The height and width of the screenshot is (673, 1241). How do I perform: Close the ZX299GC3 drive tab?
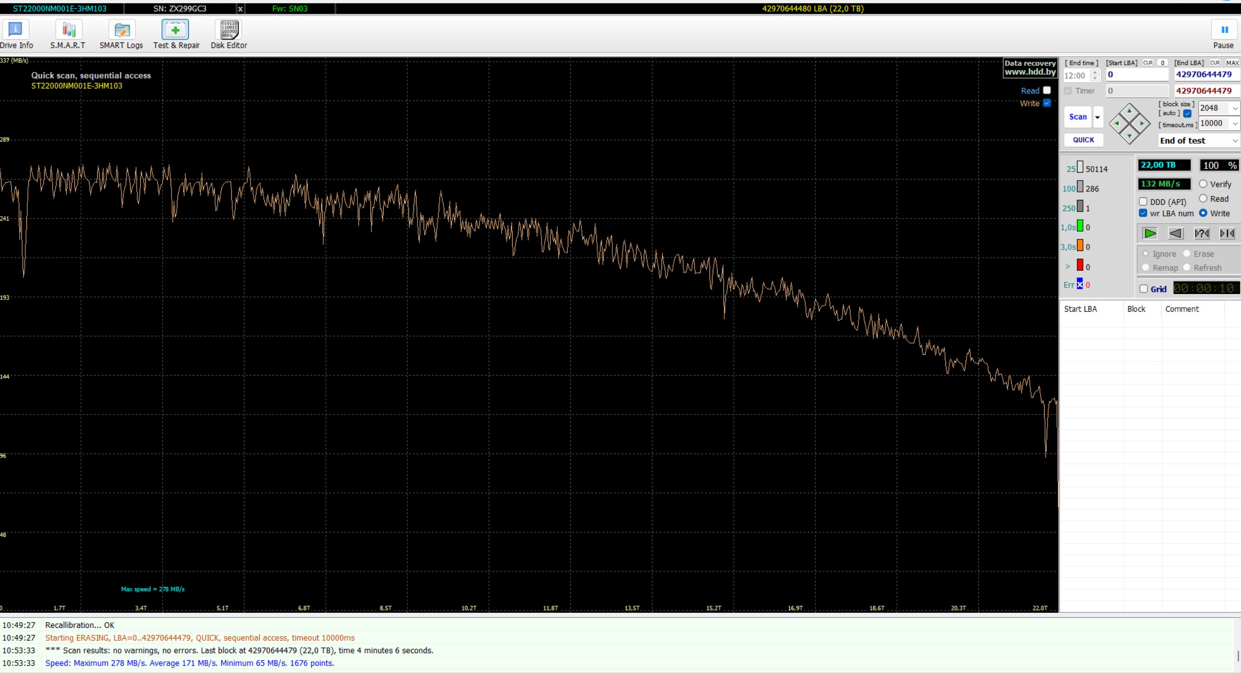click(x=240, y=9)
